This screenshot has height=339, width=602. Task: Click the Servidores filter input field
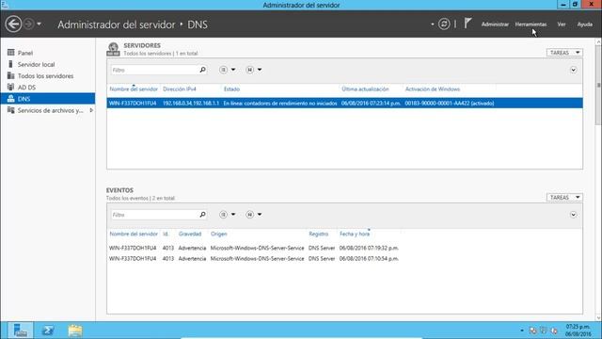click(x=154, y=70)
